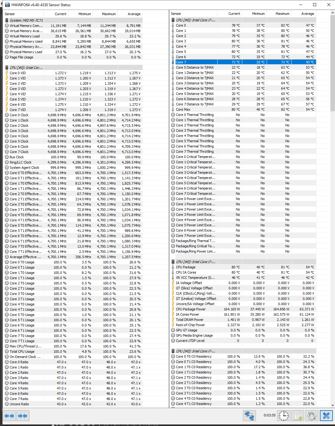Image resolution: width=335 pixels, height=426 pixels.
Task: Open sensor settings gear icon
Action: (312, 415)
